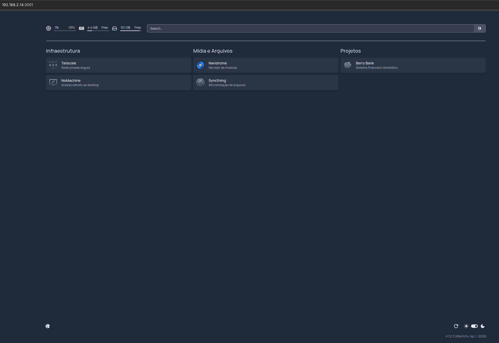
Task: Click the sun light-mode icon
Action: click(466, 326)
